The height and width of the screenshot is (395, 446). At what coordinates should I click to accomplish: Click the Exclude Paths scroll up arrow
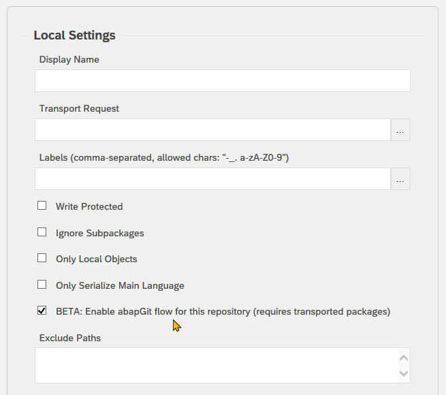coord(404,358)
